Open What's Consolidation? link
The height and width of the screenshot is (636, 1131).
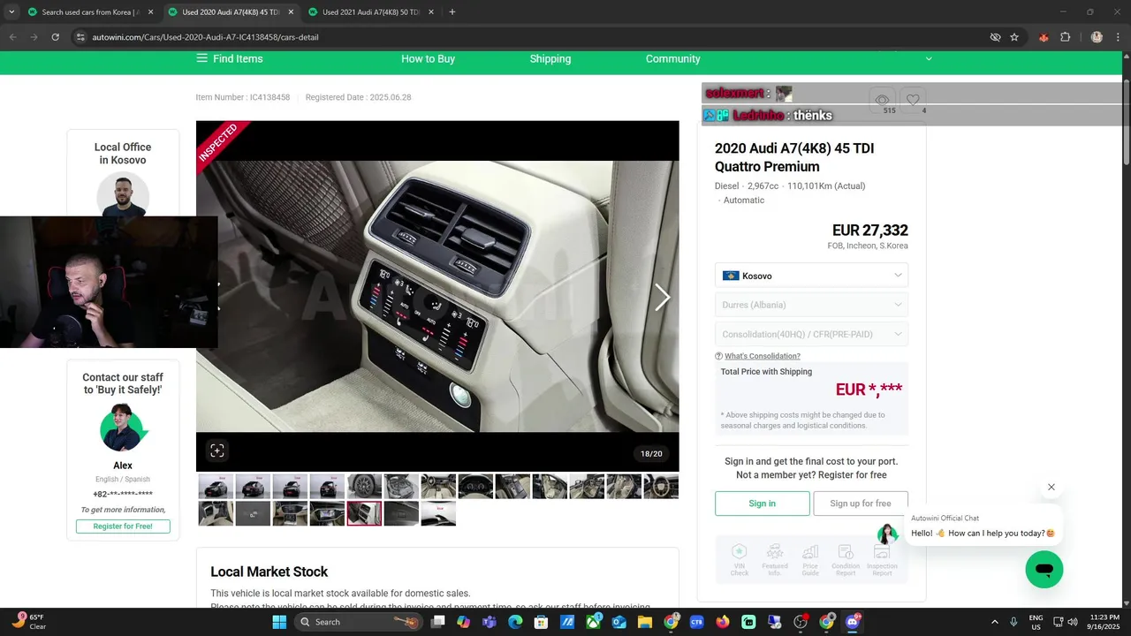click(x=763, y=356)
